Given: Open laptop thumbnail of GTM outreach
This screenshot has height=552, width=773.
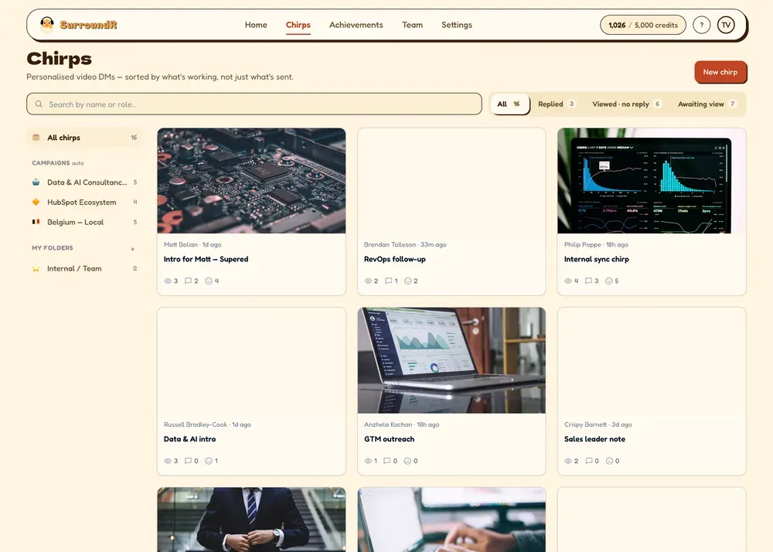Looking at the screenshot, I should click(451, 360).
